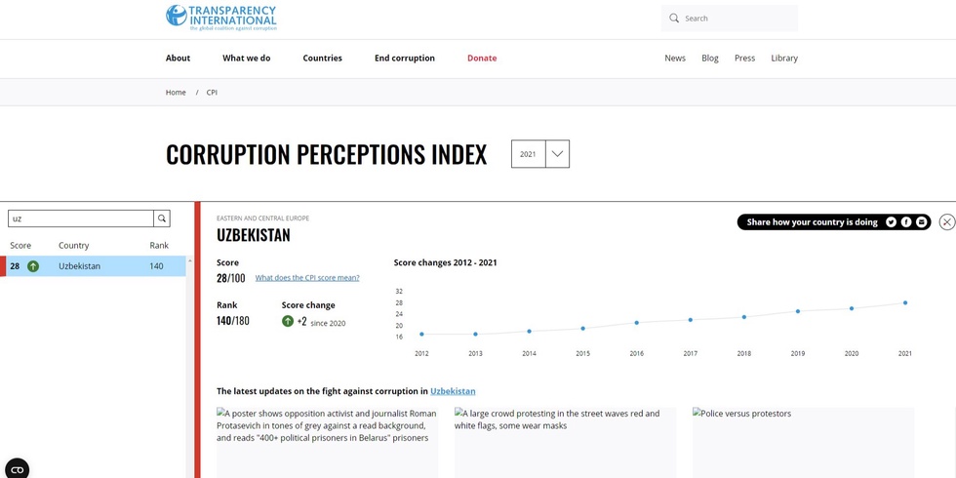Viewport: 956px width, 478px height.
Task: Close the Uzbekistan detail panel
Action: (x=946, y=222)
